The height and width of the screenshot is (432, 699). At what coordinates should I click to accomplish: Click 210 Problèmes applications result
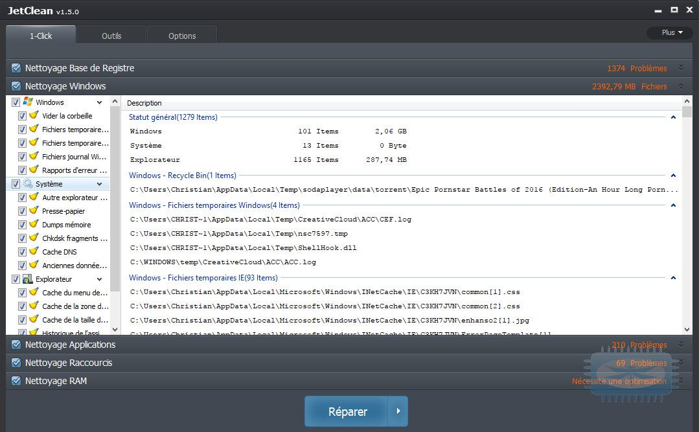coord(639,345)
